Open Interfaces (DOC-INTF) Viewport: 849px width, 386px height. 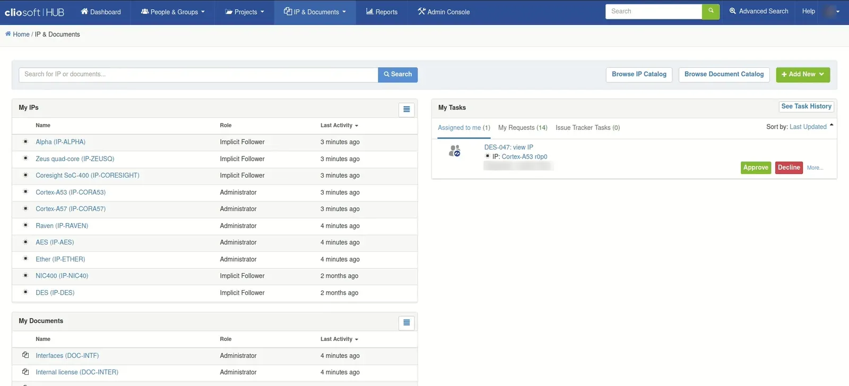[67, 356]
